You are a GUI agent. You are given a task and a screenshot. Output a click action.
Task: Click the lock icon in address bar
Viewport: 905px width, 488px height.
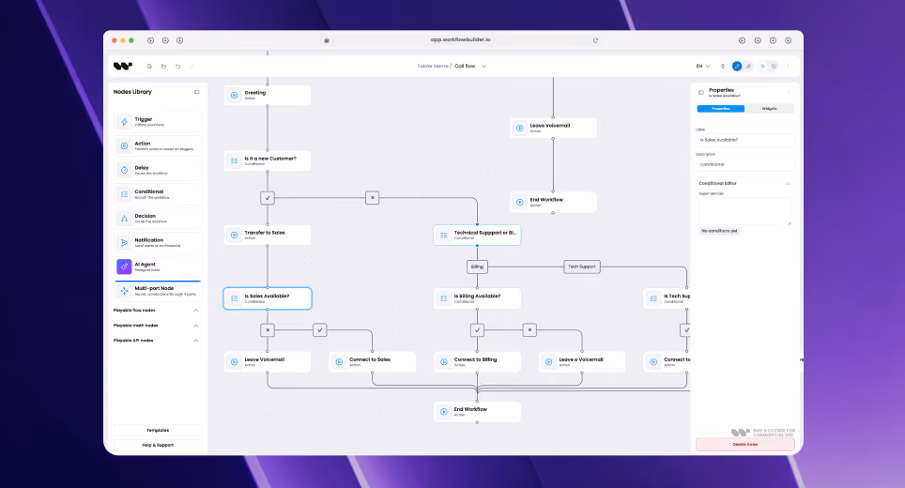coord(327,40)
